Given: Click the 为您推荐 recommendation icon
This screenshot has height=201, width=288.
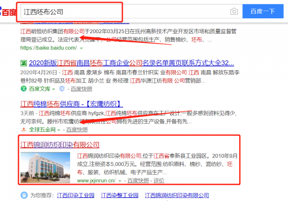Looking at the screenshot, I should point(23,196).
